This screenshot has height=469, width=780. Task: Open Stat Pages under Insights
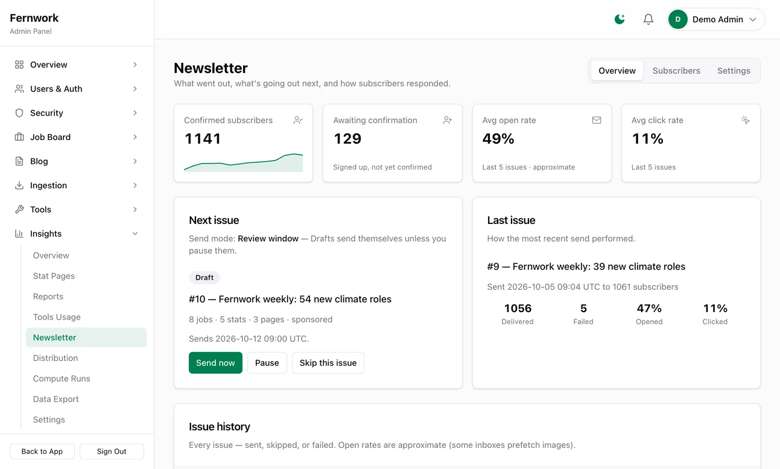(x=86, y=276)
